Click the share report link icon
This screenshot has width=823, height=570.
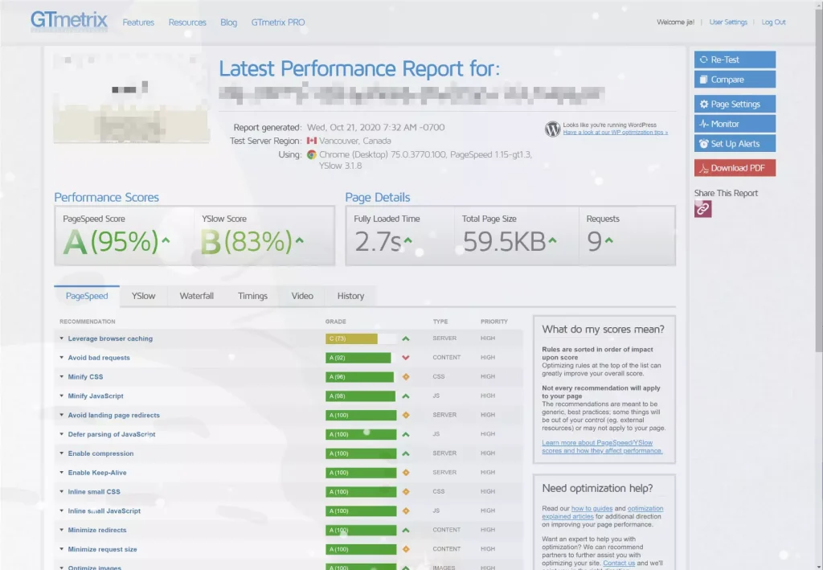[703, 208]
